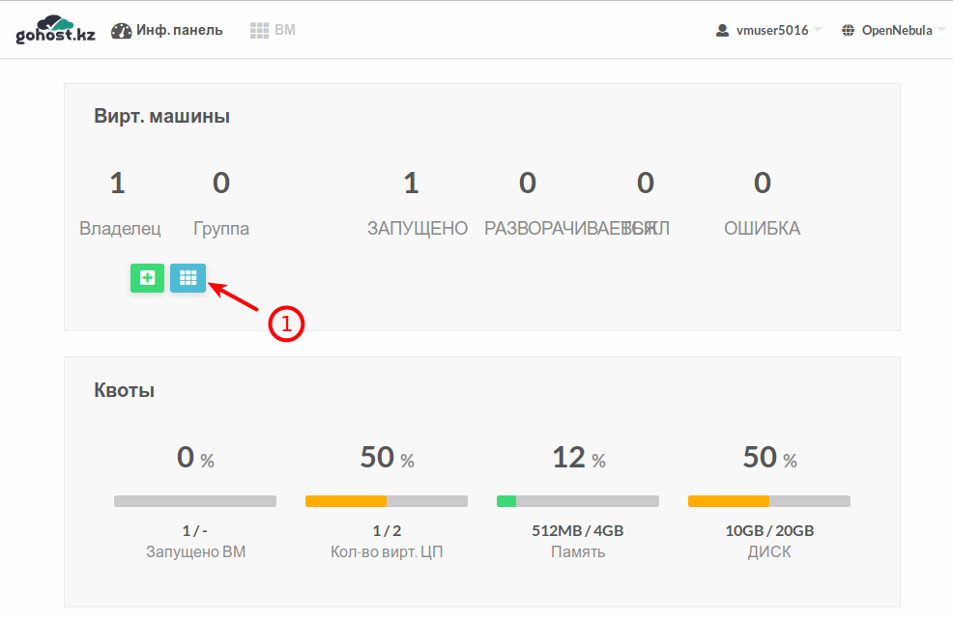Viewport: 953px width, 620px height.
Task: Click the globe icon next to OpenNebula
Action: pos(848,30)
